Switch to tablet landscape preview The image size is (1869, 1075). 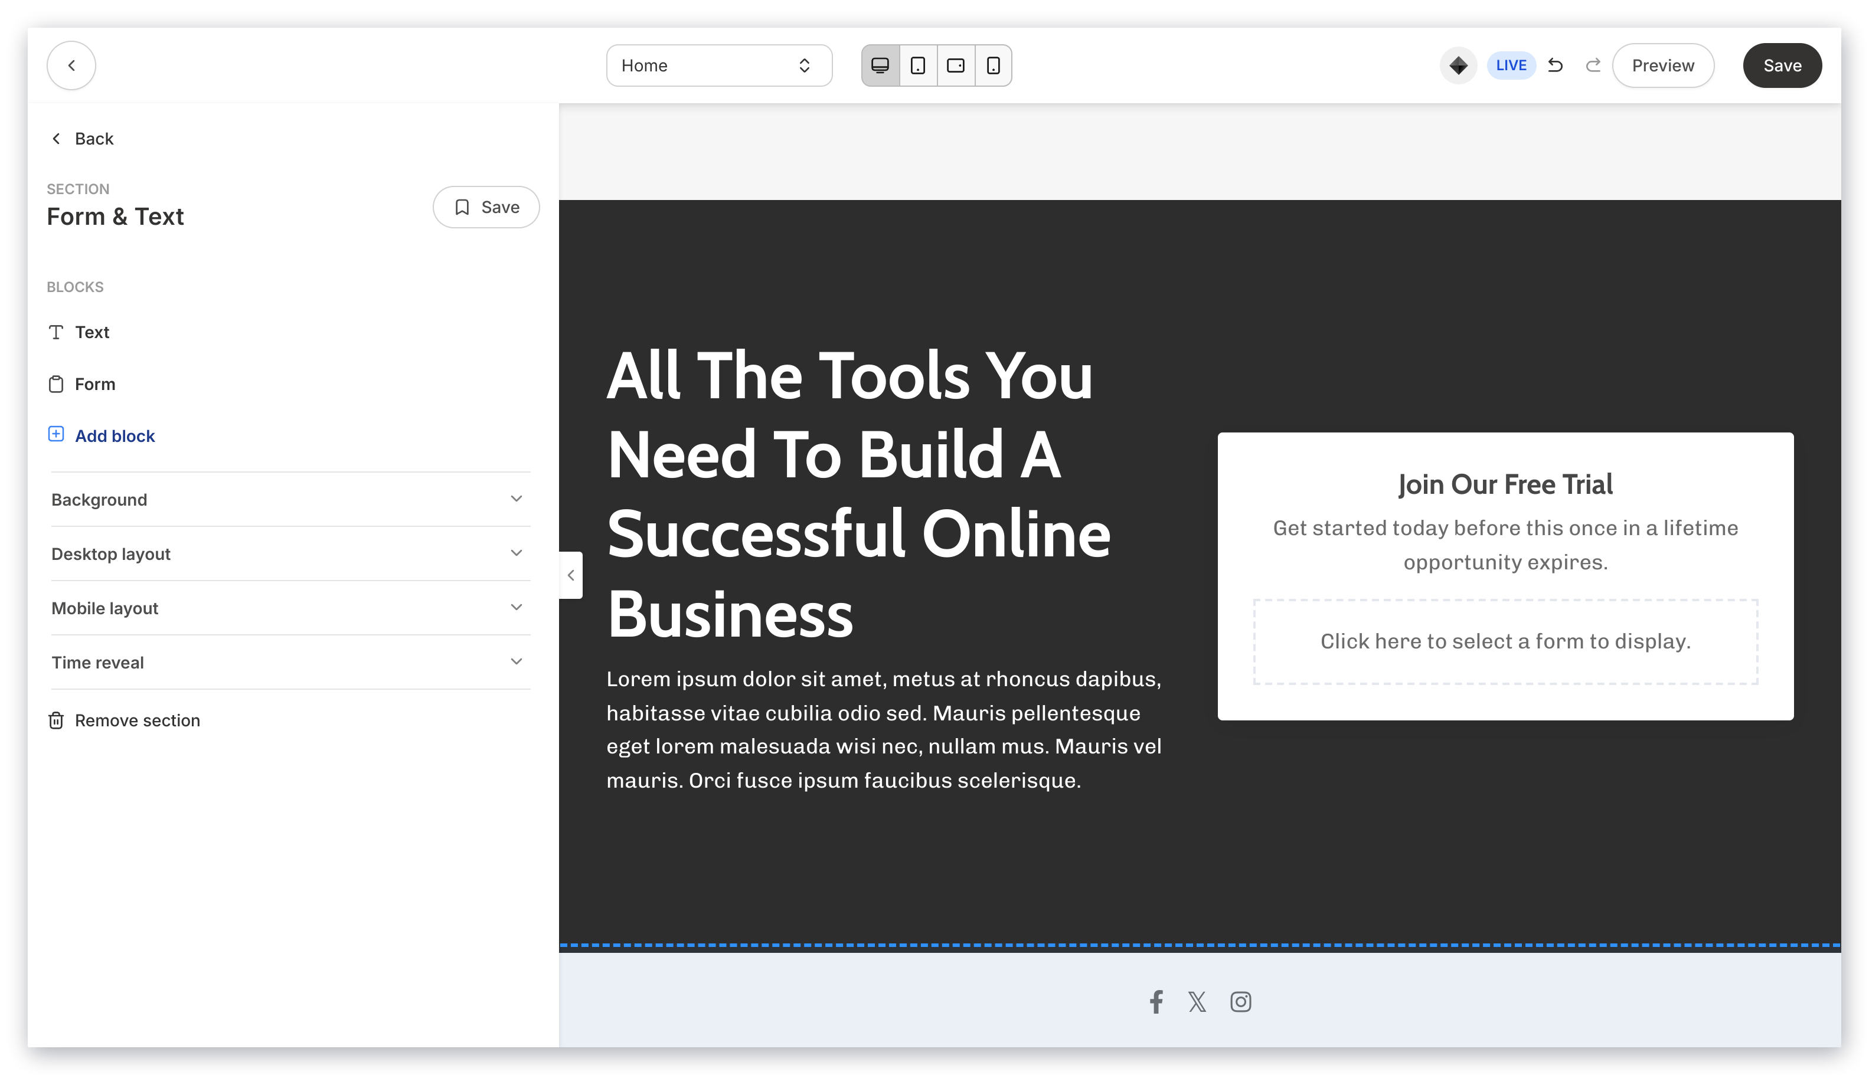click(956, 65)
